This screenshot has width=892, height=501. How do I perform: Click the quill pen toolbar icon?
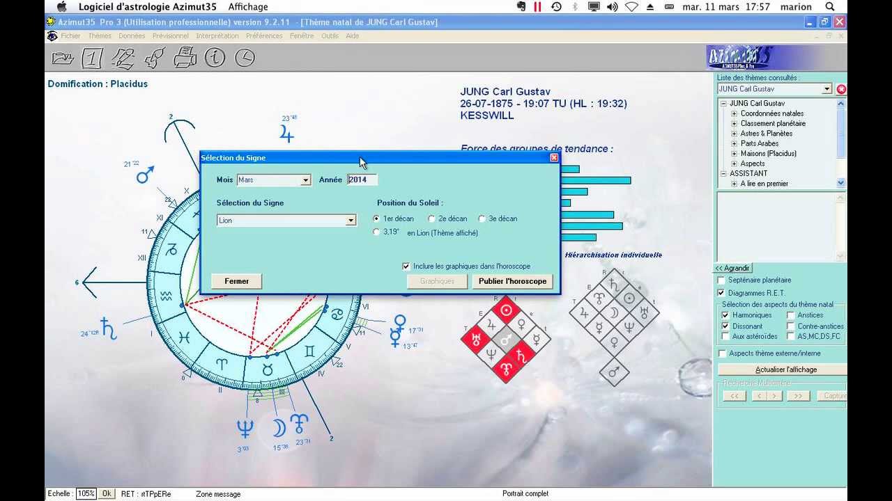154,58
